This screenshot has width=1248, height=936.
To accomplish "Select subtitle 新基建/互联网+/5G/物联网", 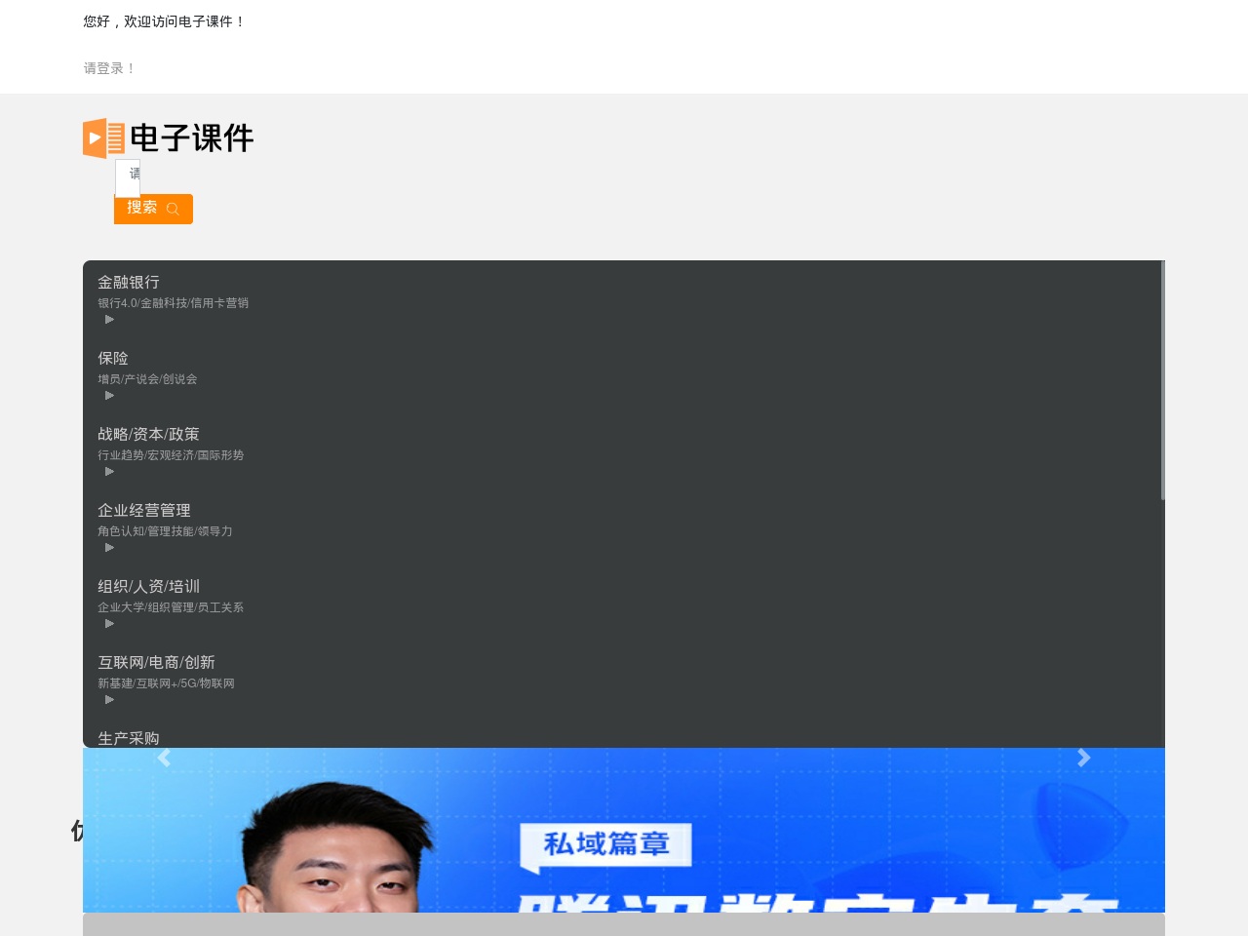I will (x=166, y=683).
